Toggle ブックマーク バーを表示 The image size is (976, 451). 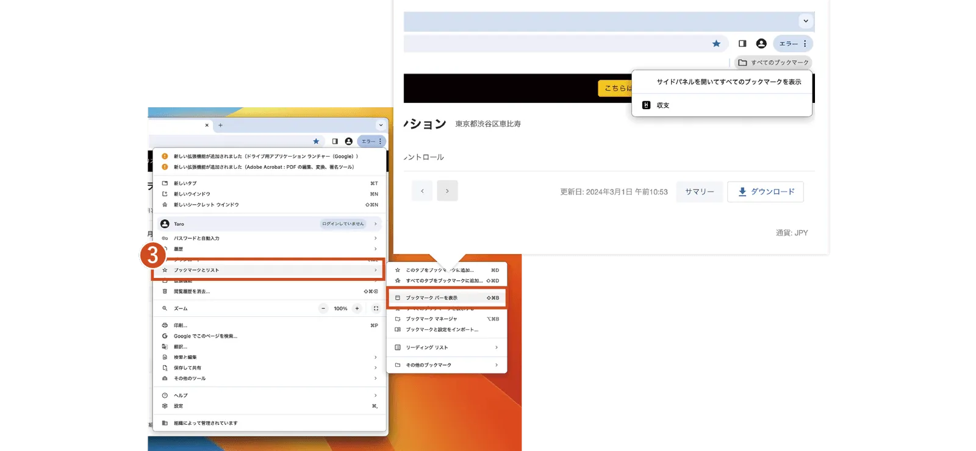(447, 298)
